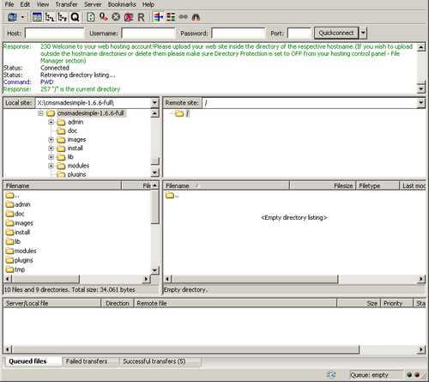
Task: Expand the lib folder in local tree
Action: pyautogui.click(x=51, y=157)
